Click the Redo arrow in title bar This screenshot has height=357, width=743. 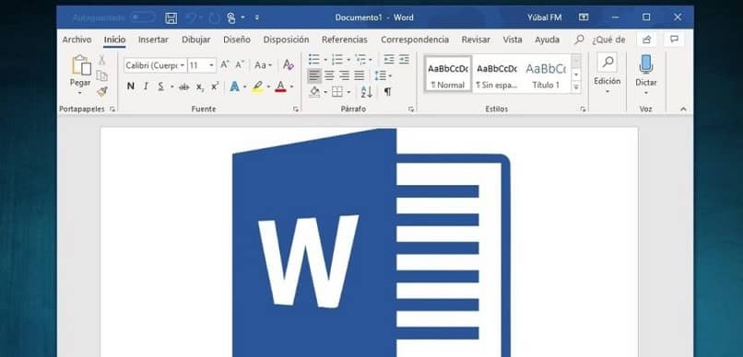[x=215, y=18]
